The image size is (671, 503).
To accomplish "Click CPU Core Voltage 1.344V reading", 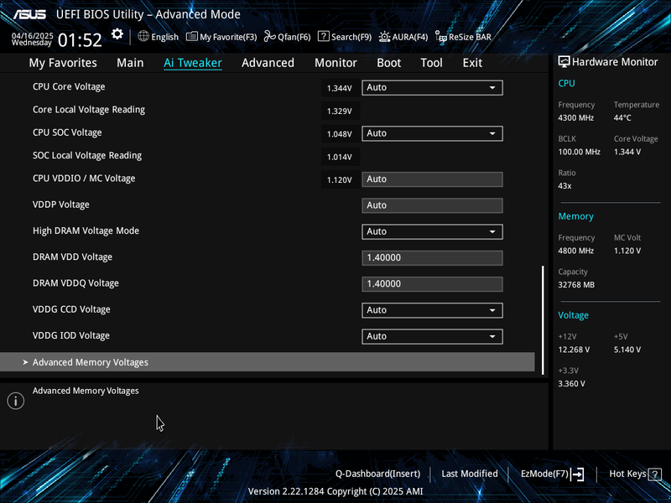I will coord(340,88).
